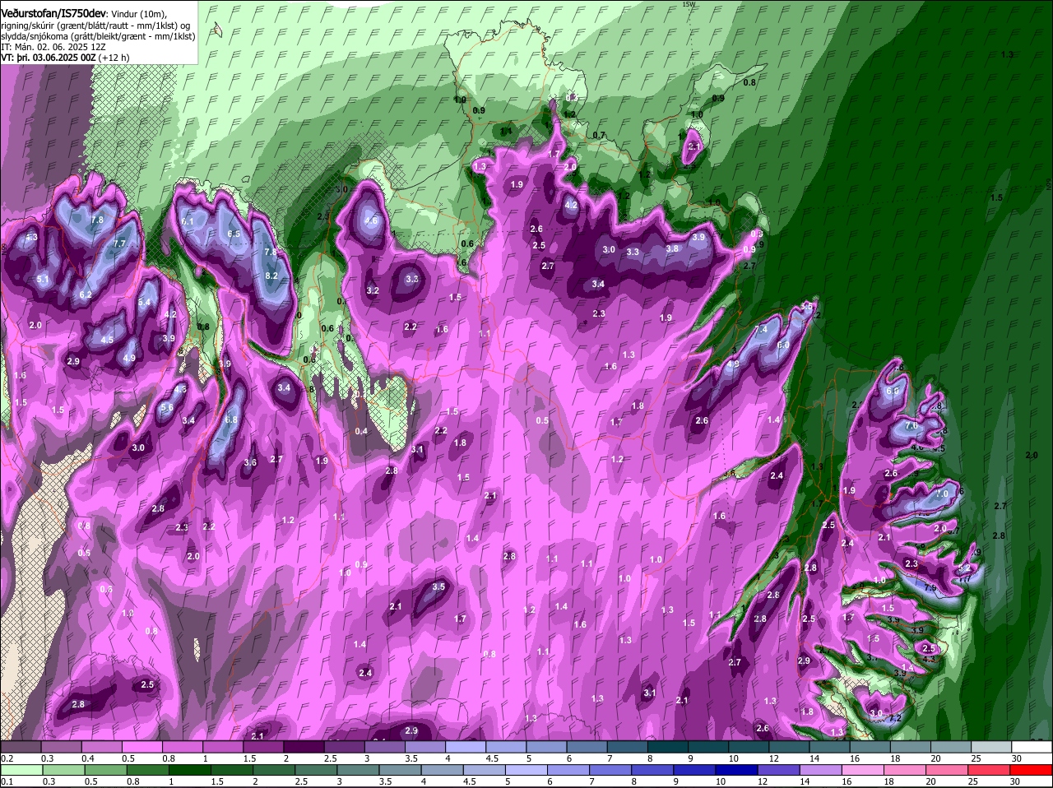Click the '0.2' label on upper legend scale
This screenshot has width=1053, height=788.
(x=7, y=758)
